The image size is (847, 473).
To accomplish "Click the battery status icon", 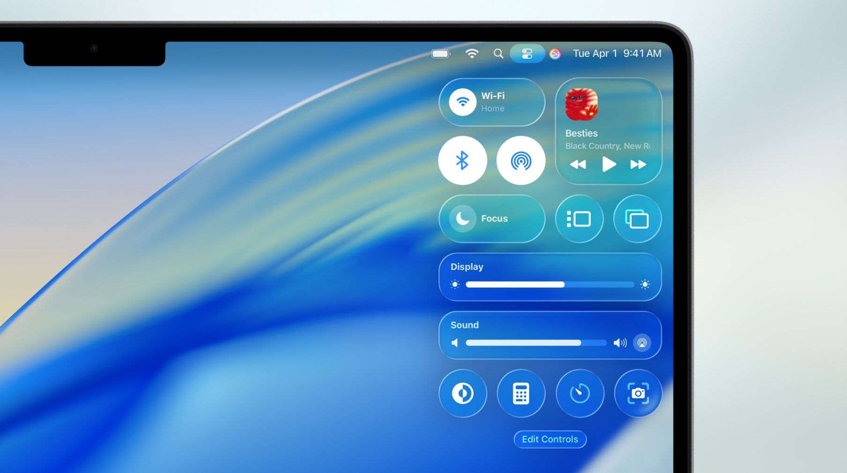I will tap(440, 54).
